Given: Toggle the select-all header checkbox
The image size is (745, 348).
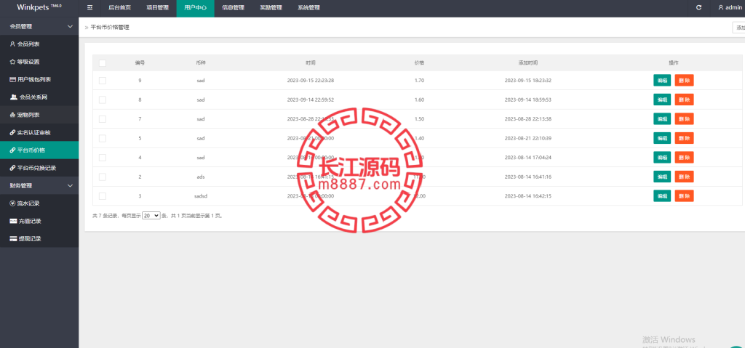Looking at the screenshot, I should coord(103,63).
